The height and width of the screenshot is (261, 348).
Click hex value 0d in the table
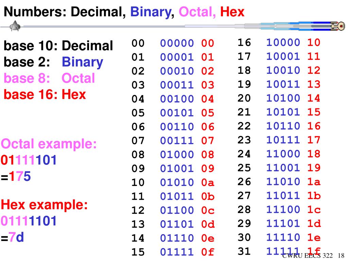208,224
